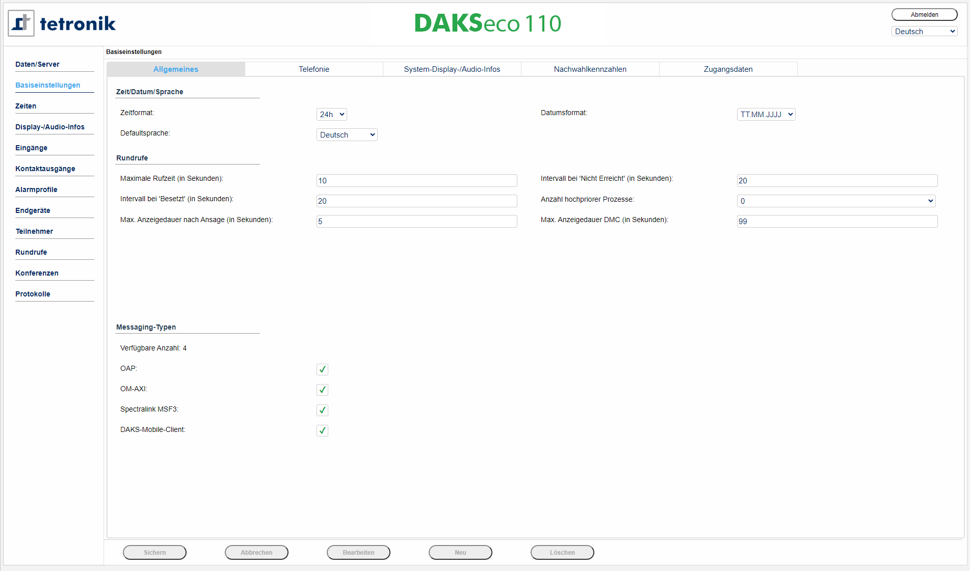Screen dimensions: 970x571
Task: Toggle the DAKS-Mobile-Client checkbox
Action: (x=322, y=430)
